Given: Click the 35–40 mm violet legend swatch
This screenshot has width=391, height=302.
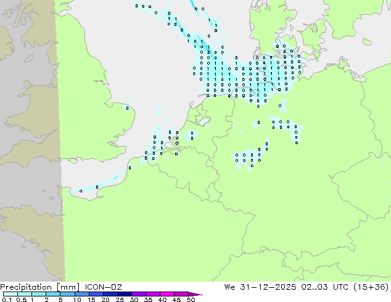Looking at the screenshot, I should coord(152,294).
